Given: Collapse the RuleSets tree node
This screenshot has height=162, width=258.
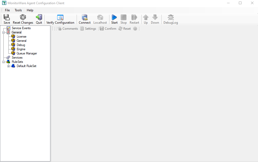Looking at the screenshot, I should (x=3, y=62).
